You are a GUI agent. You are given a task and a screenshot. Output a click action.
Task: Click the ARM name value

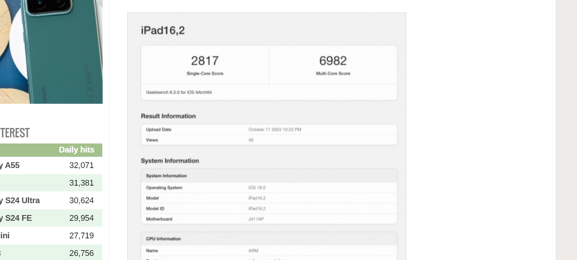tap(253, 251)
